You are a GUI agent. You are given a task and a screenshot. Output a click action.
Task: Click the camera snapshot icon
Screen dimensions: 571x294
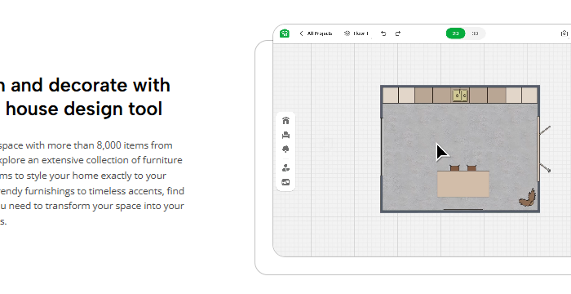[564, 33]
